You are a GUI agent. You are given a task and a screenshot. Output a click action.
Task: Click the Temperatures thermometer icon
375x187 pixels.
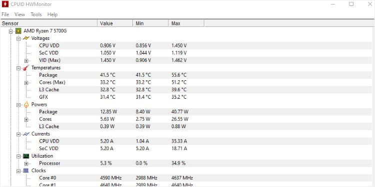tap(26, 68)
